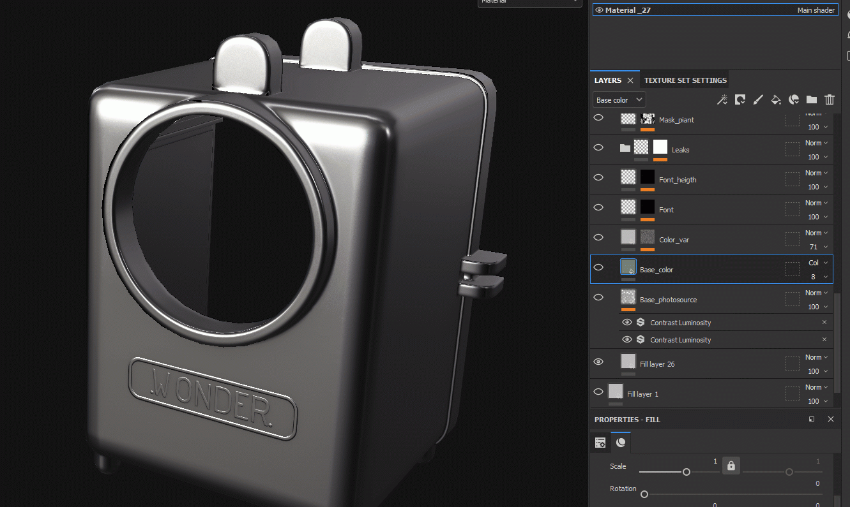This screenshot has height=507, width=850.
Task: Hide the second Contrast Luminosity filter
Action: (627, 340)
